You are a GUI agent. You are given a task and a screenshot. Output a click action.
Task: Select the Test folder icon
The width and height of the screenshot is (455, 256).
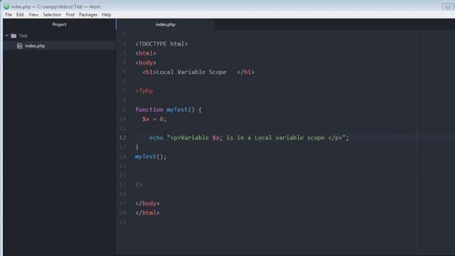(14, 36)
